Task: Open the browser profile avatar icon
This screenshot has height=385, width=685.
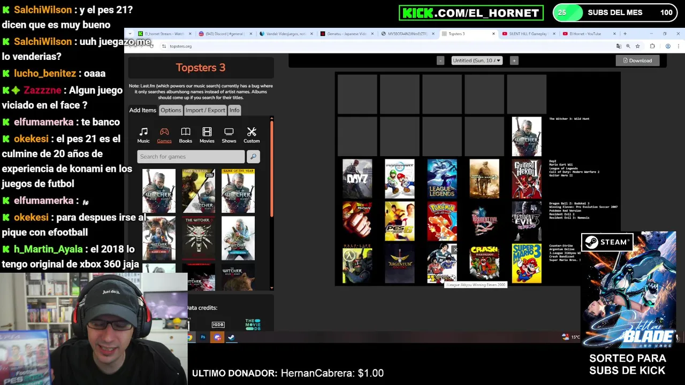Action: pos(668,47)
